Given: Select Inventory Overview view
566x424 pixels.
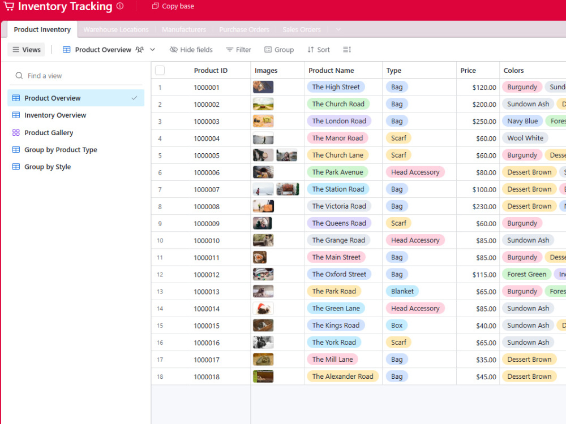Looking at the screenshot, I should click(x=76, y=115).
